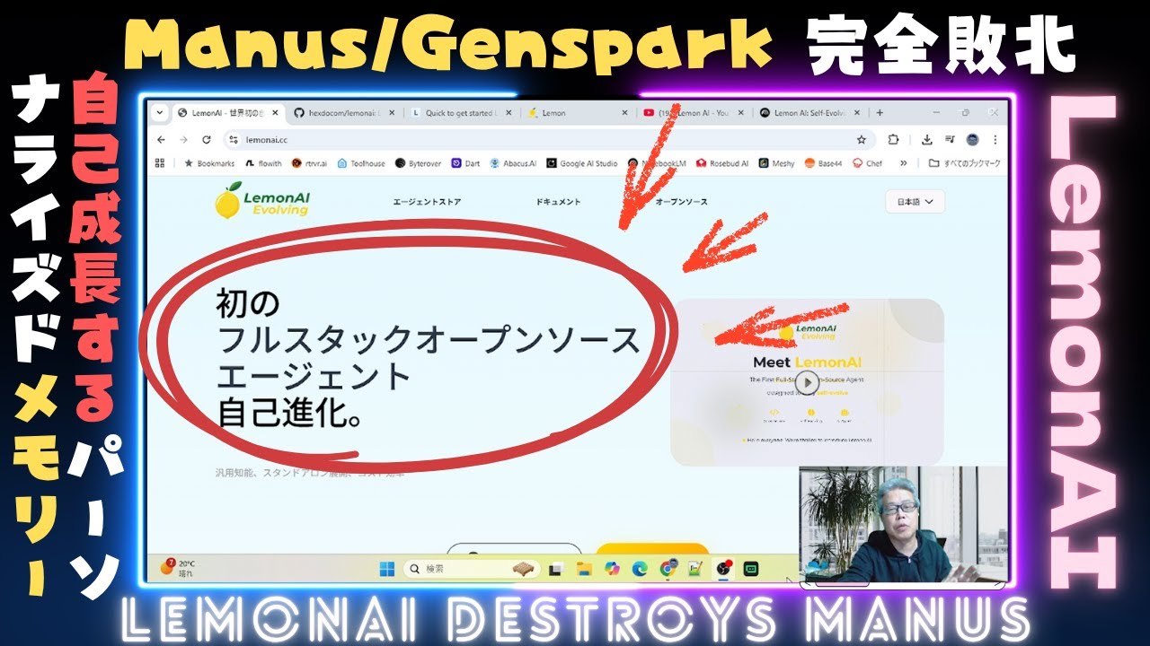Close the LemonAI 世界初 tab
The height and width of the screenshot is (646, 1150).
coord(275,113)
